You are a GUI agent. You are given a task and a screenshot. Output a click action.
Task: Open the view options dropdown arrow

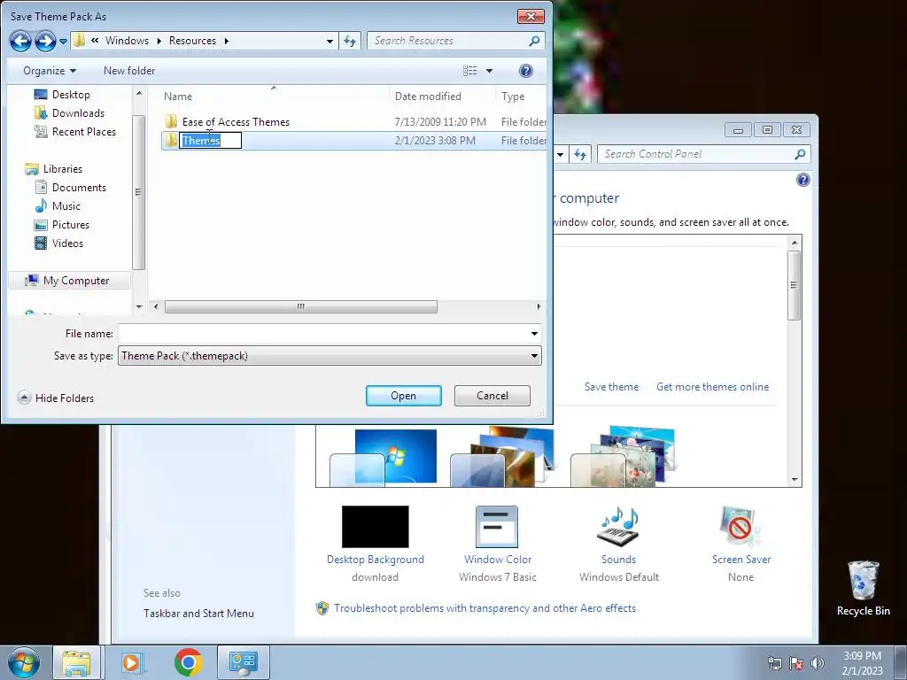tap(489, 71)
